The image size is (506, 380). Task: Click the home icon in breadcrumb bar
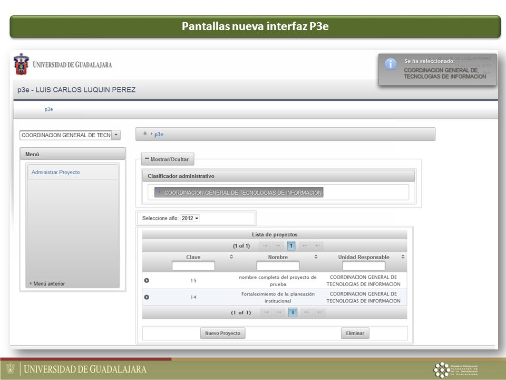tap(145, 134)
